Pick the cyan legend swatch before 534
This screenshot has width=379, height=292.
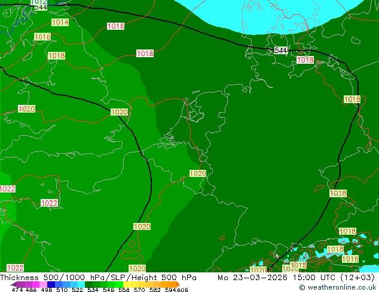tap(81, 284)
